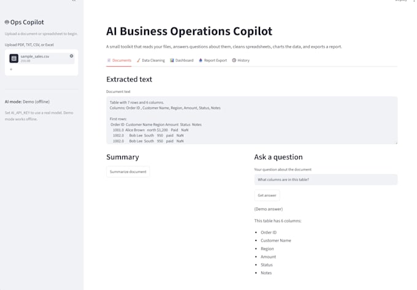Open the Report Export tab
The width and height of the screenshot is (417, 290).
pos(213,61)
